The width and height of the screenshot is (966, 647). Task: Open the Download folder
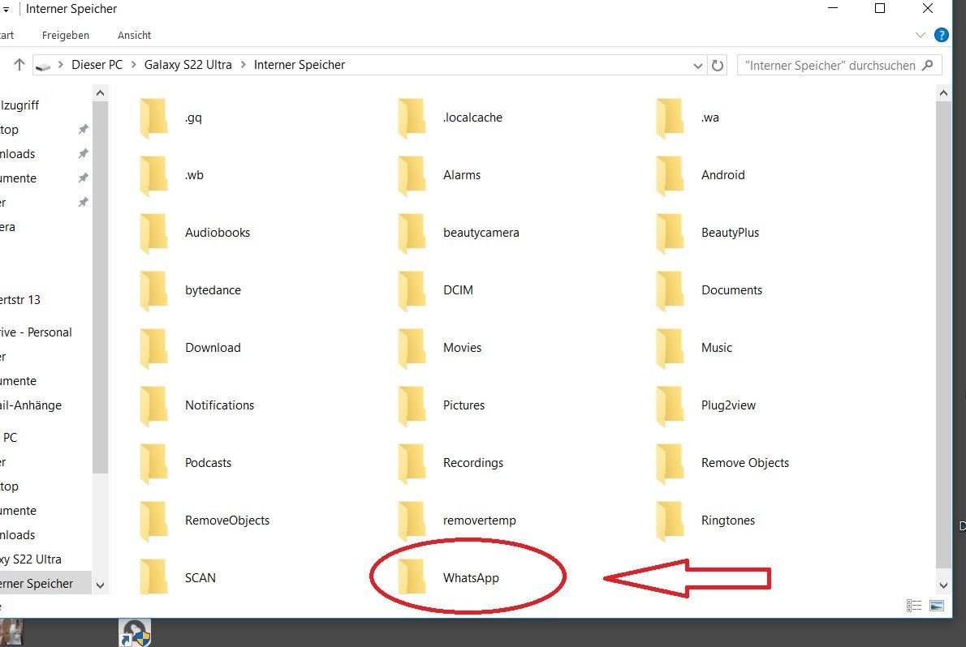(213, 348)
